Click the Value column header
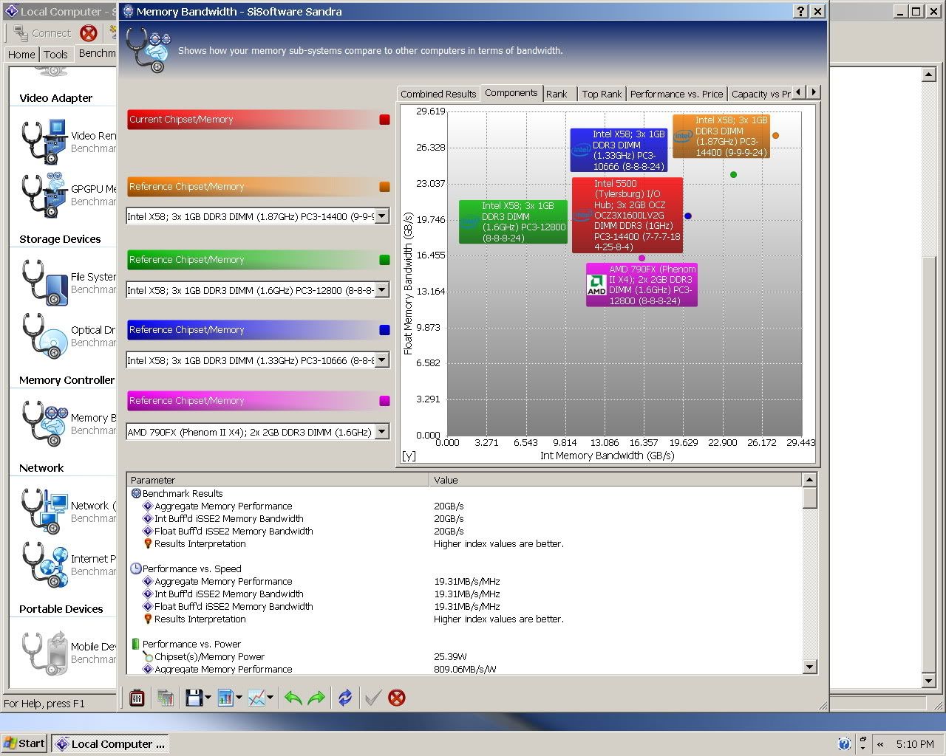This screenshot has width=946, height=756. point(616,480)
